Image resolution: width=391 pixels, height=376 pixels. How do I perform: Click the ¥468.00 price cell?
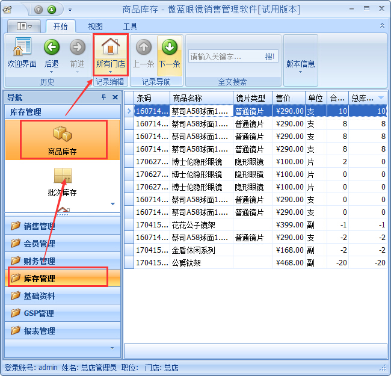tap(289, 263)
